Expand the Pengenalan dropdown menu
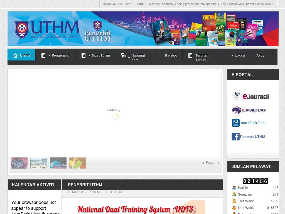 59,55
